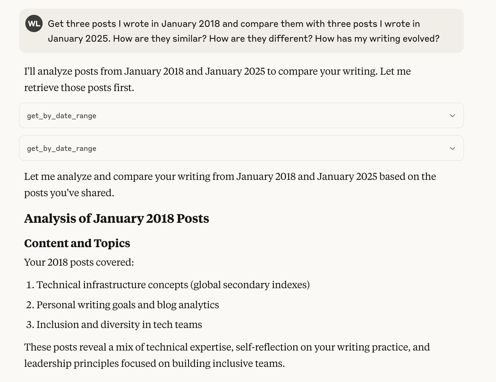Click the Analysis of January 2018 Posts heading

[117, 218]
